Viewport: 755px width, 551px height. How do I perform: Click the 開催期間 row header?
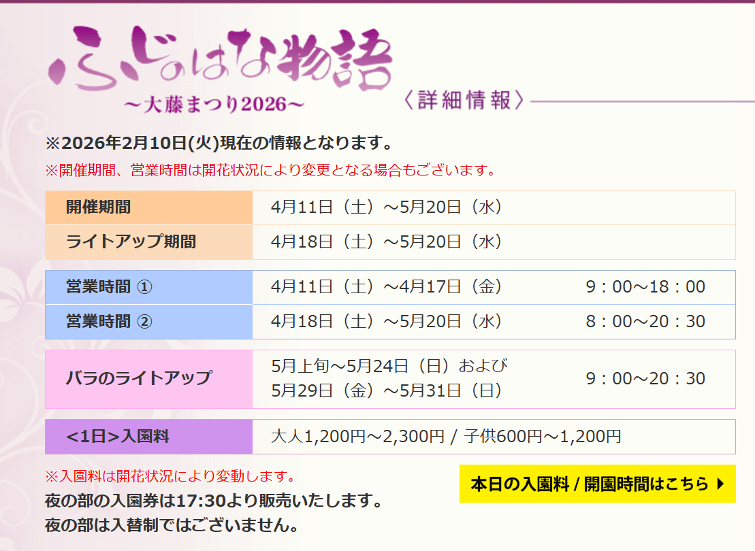pyautogui.click(x=99, y=207)
